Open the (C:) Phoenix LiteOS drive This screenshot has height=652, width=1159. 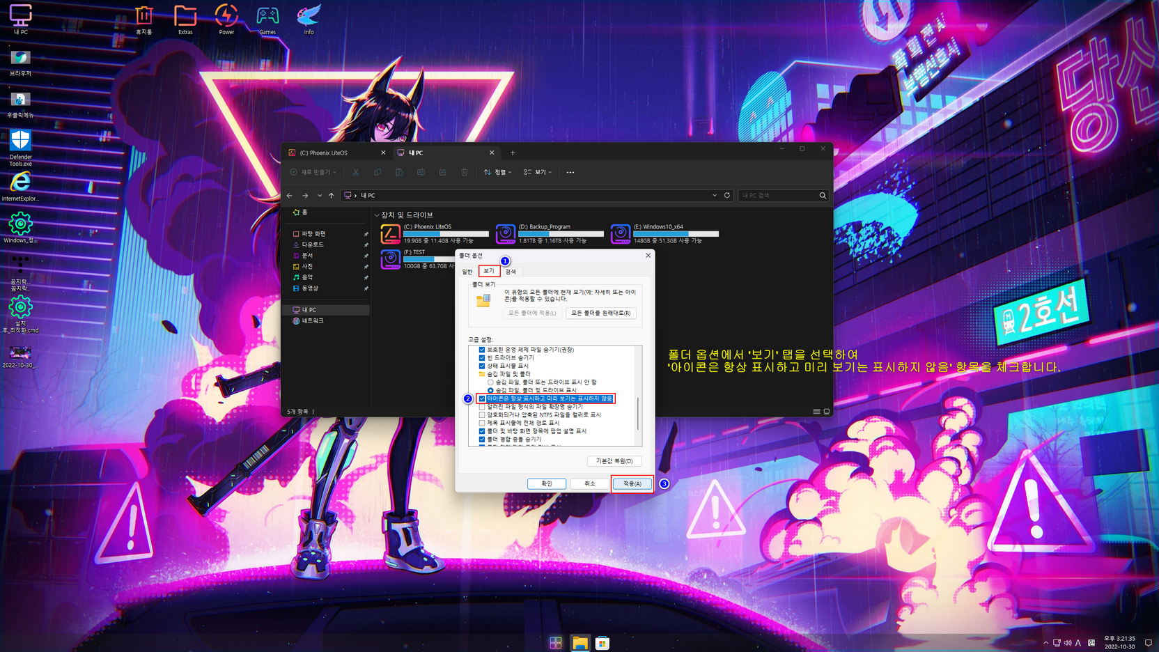point(435,233)
